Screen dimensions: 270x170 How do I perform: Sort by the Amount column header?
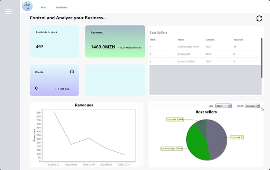coord(210,40)
